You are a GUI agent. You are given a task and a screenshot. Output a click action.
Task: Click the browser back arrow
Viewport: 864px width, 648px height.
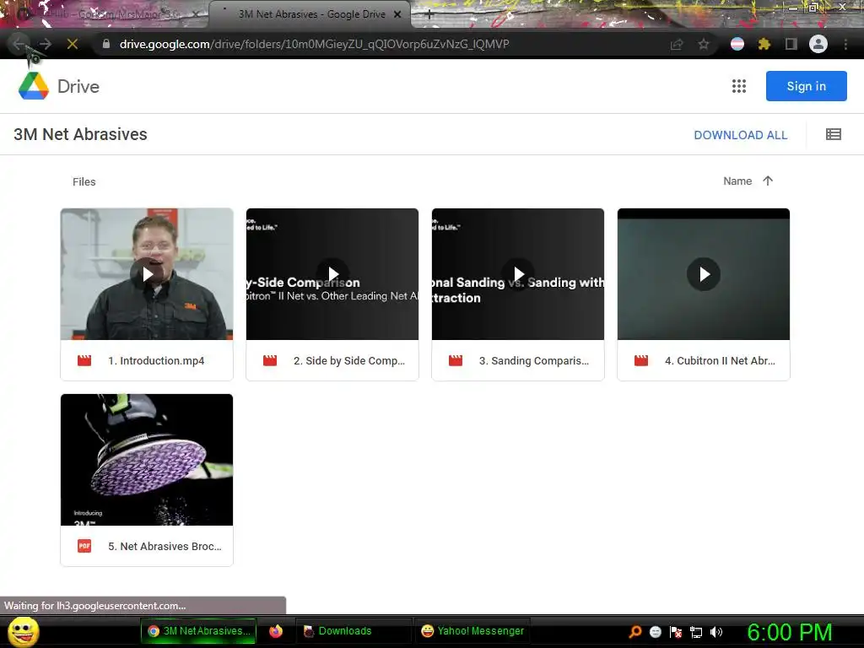coord(19,44)
